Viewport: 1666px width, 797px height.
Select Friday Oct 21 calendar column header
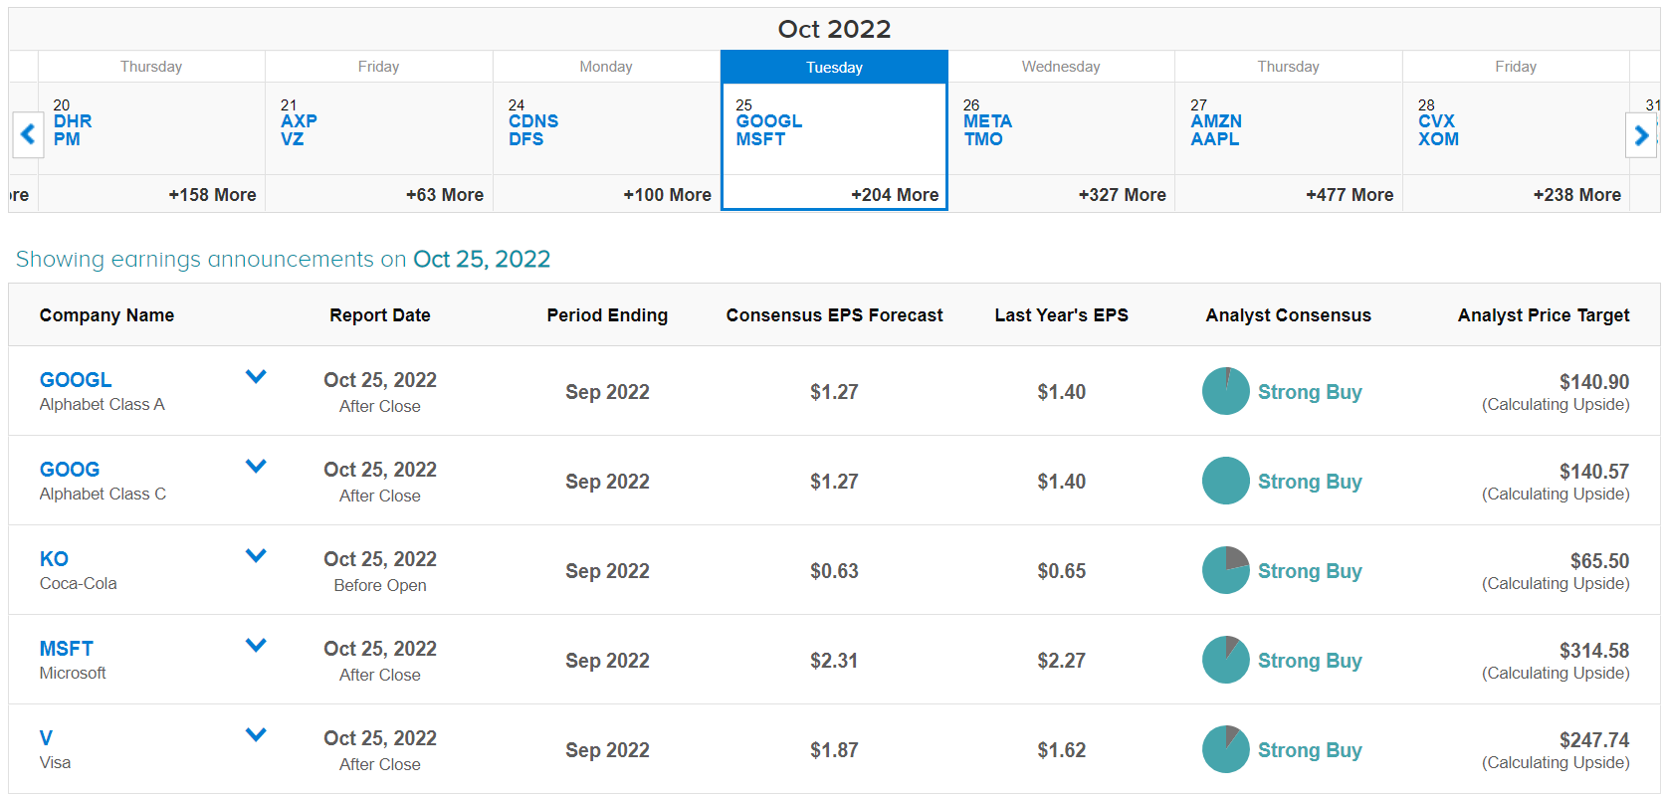(378, 67)
